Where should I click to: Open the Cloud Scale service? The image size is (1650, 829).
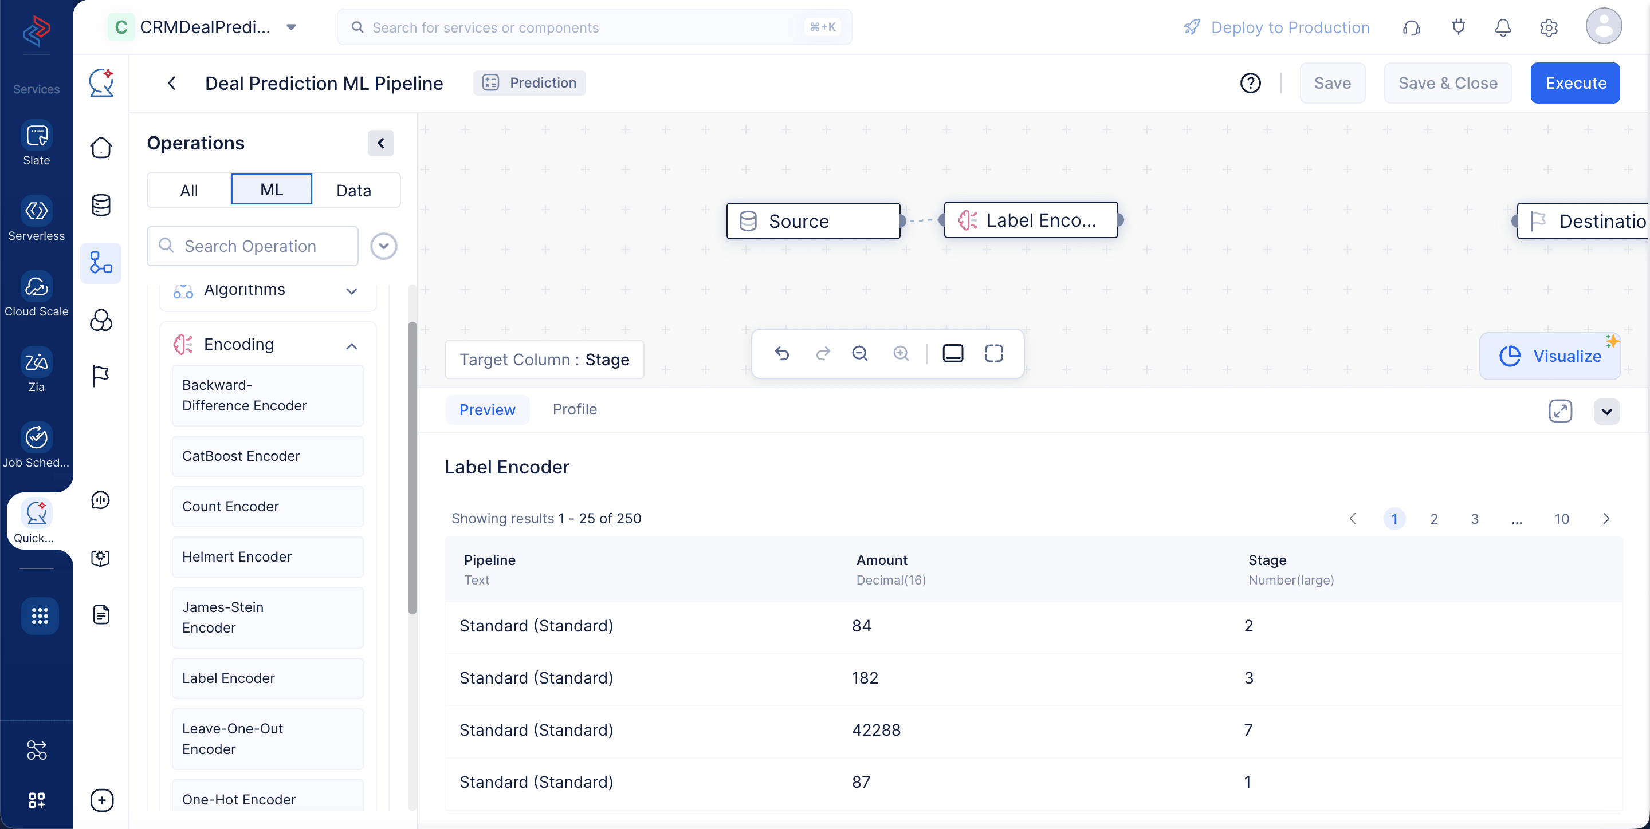tap(37, 294)
